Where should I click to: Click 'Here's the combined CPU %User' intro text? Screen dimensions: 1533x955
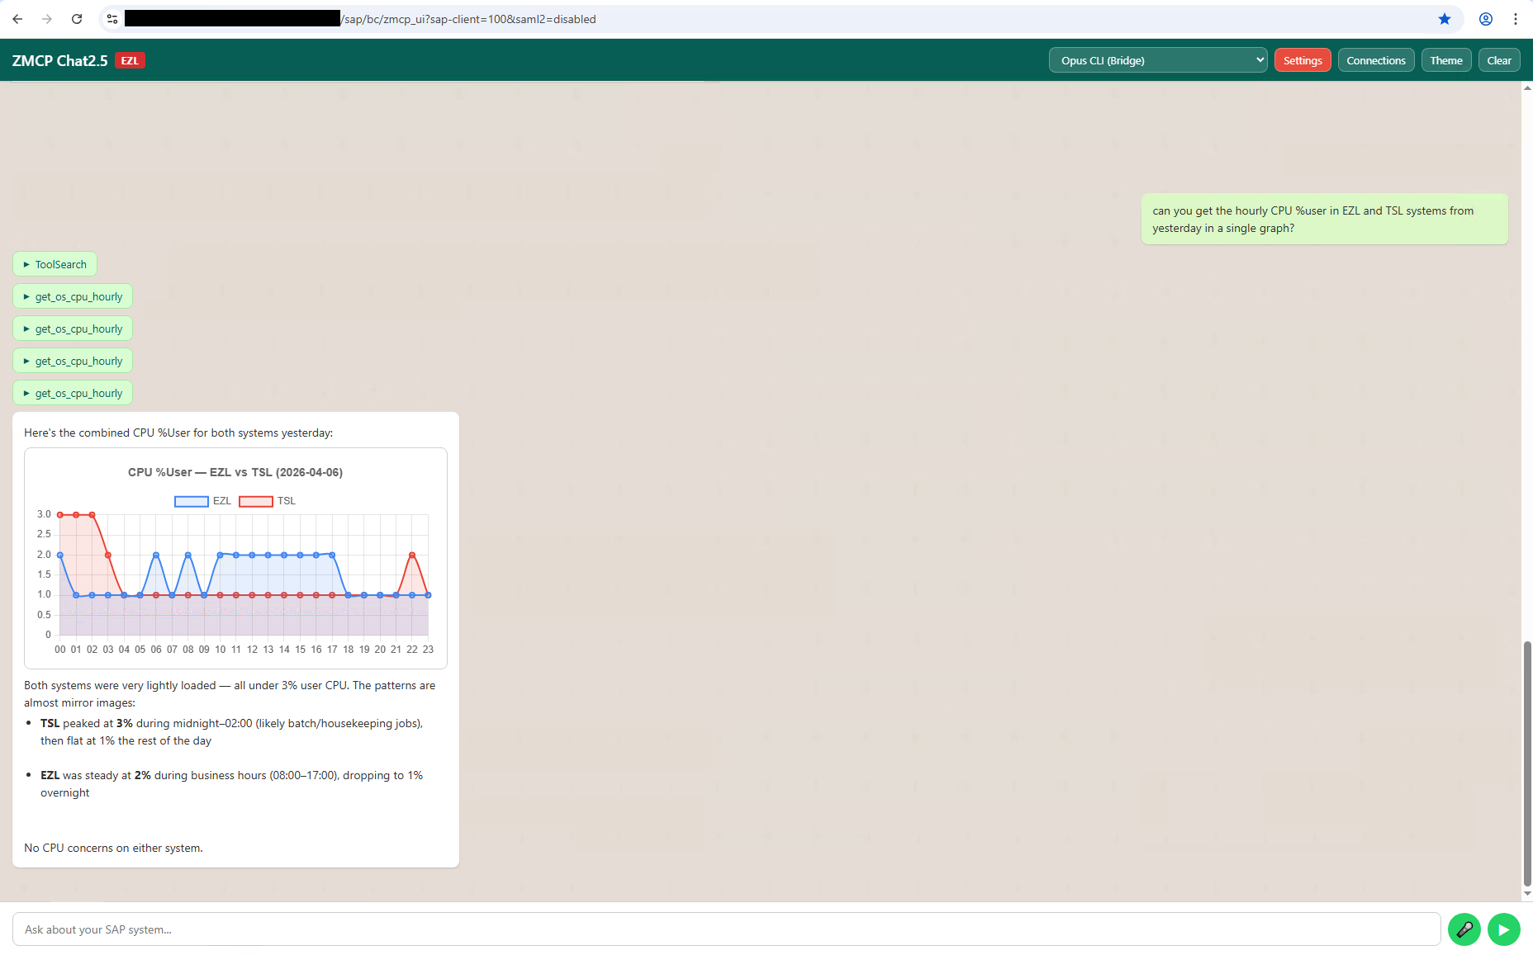(178, 433)
